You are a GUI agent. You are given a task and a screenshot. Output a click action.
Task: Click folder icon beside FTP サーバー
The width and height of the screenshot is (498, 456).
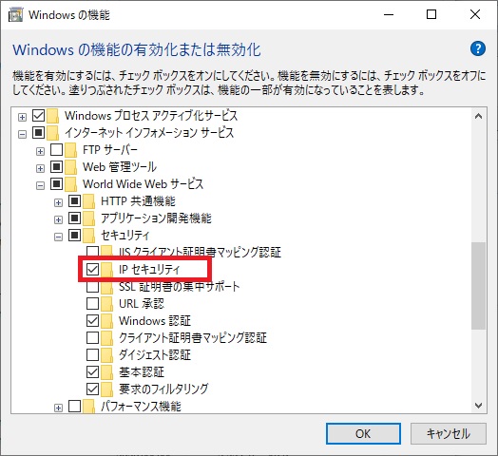(71, 150)
